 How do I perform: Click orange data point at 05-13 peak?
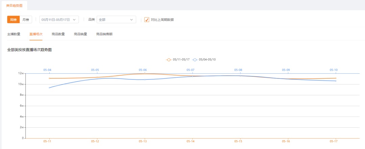[x=145, y=74]
